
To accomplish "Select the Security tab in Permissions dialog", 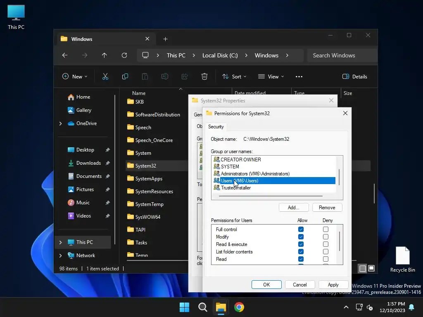I will 216,127.
